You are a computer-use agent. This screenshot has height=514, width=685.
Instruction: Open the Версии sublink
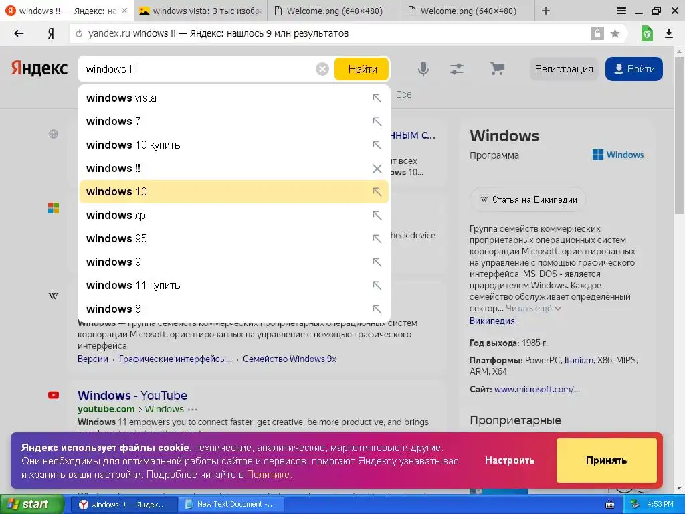pyautogui.click(x=92, y=359)
